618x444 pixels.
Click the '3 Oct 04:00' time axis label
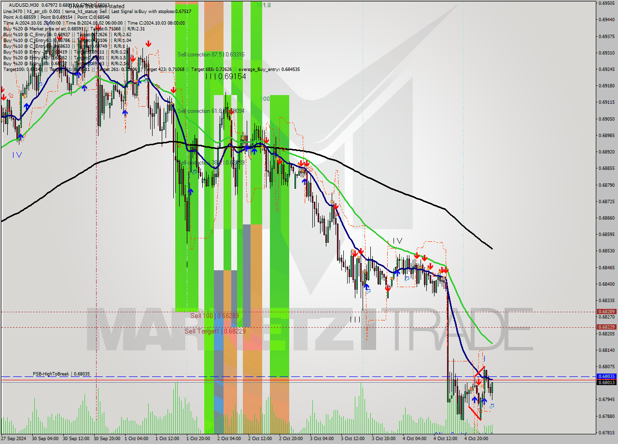coord(323,439)
